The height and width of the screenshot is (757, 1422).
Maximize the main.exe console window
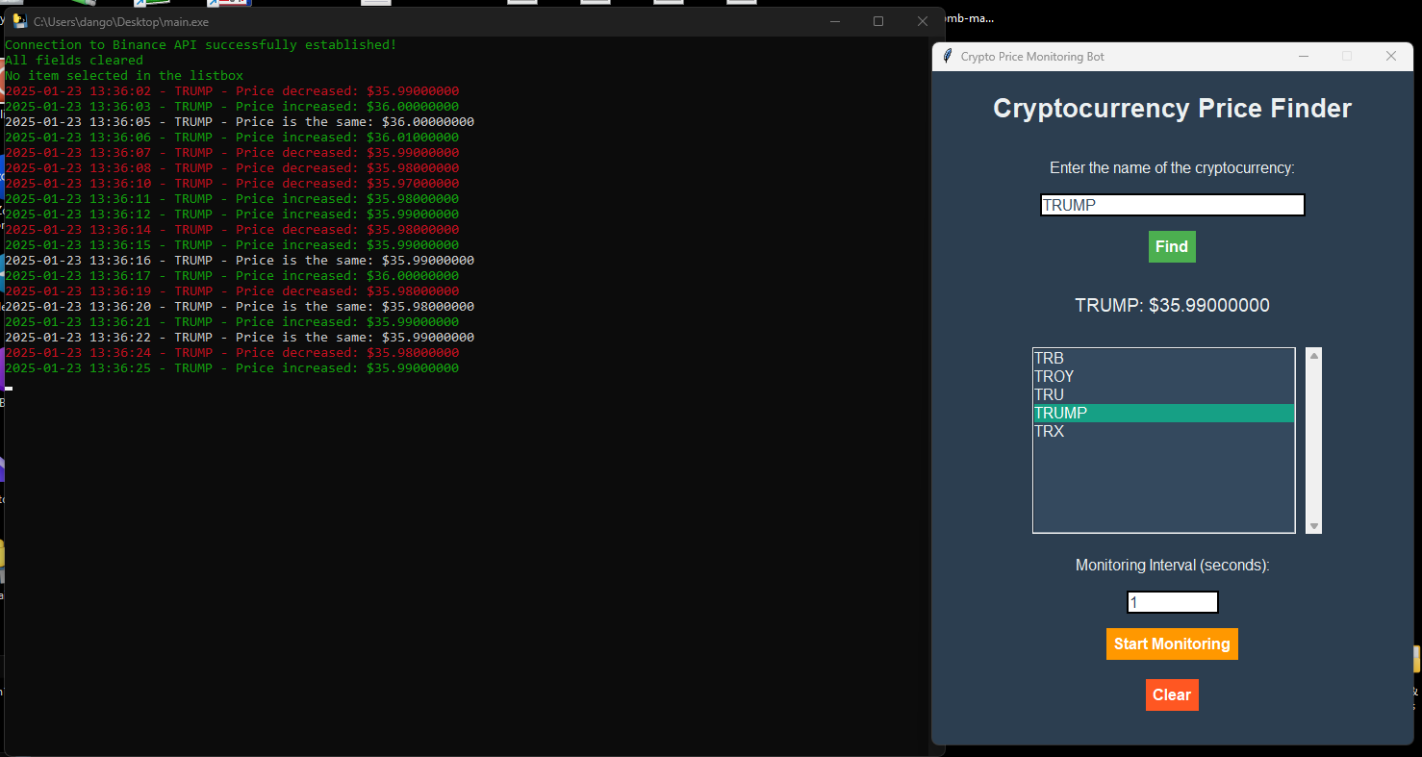(x=878, y=21)
